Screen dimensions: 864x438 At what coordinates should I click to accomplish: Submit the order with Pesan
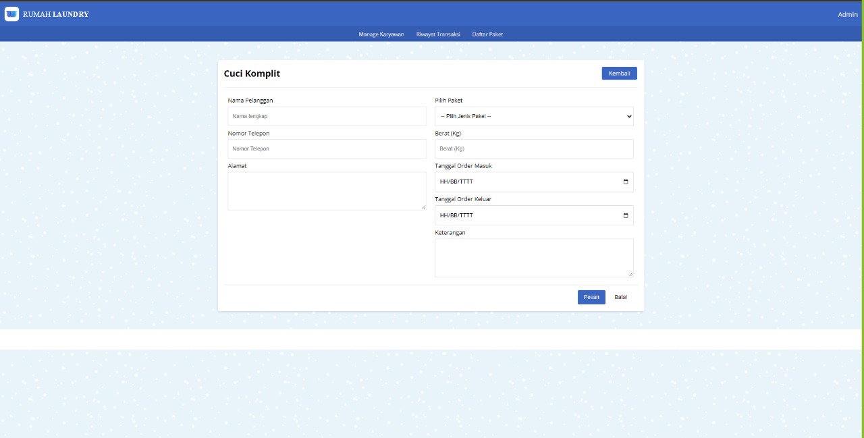591,296
